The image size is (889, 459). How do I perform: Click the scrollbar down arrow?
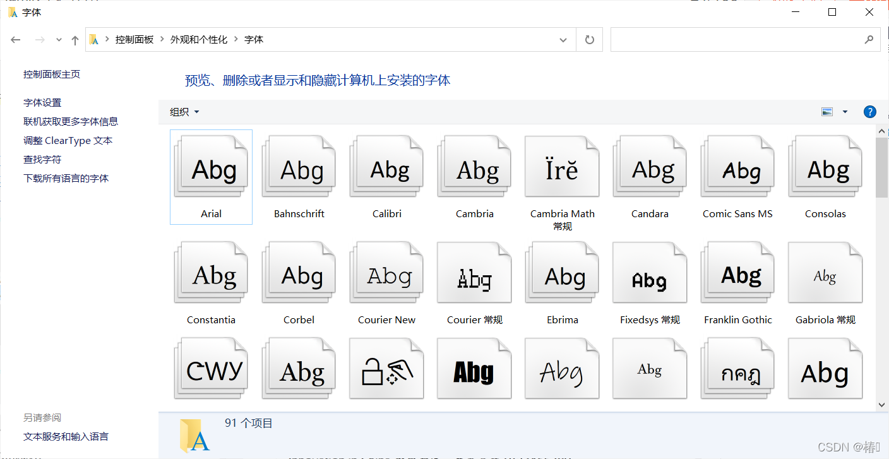pyautogui.click(x=881, y=404)
